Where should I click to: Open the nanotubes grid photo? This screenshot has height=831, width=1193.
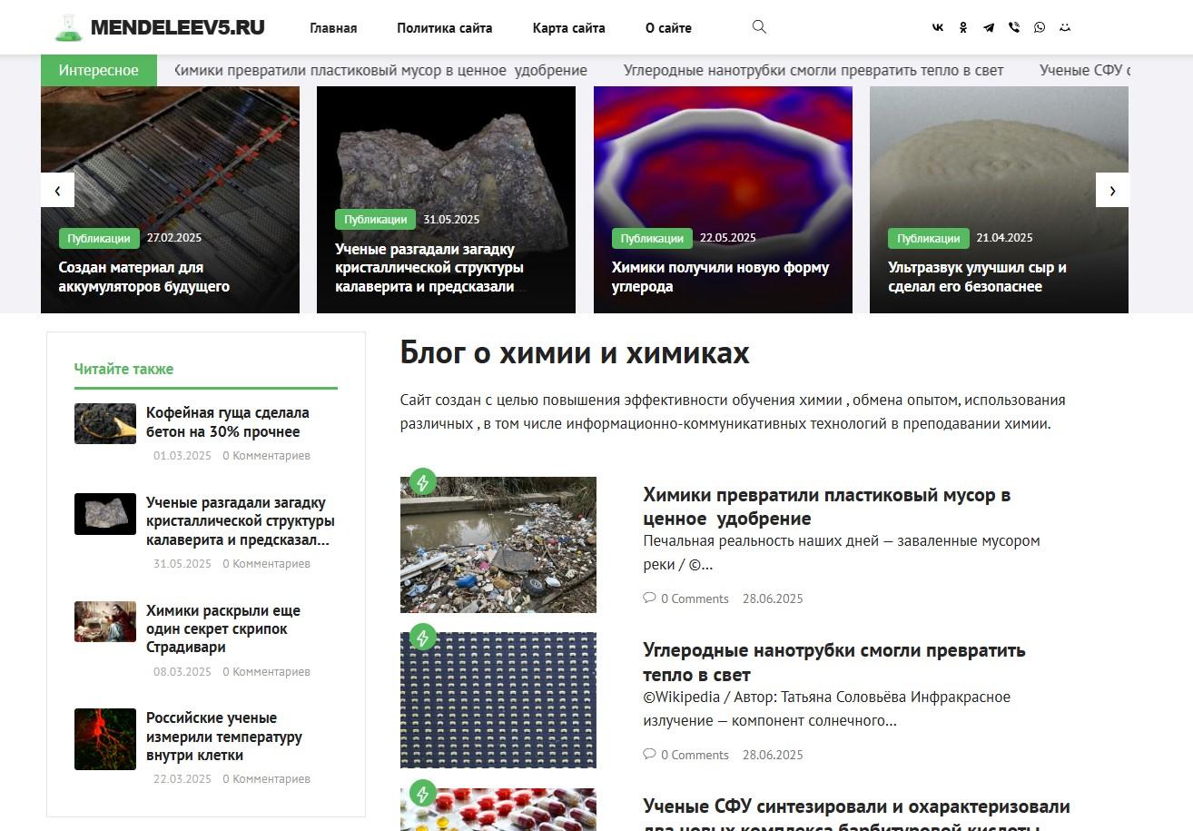click(x=498, y=700)
